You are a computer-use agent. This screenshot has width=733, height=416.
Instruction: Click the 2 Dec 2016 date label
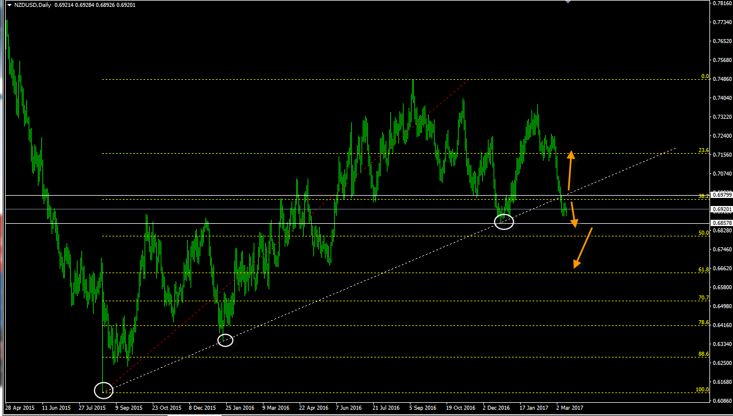pos(497,408)
